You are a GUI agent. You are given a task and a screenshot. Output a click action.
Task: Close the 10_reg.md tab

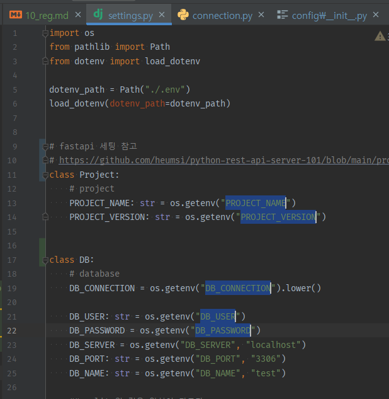(x=78, y=14)
